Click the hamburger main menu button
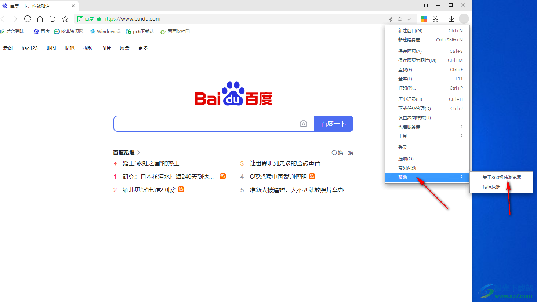537x302 pixels. coord(464,19)
